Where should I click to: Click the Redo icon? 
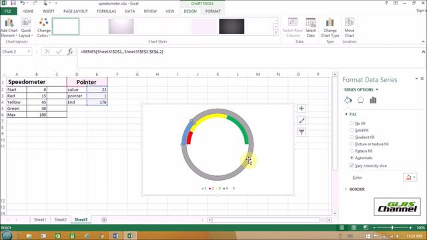pyautogui.click(x=35, y=3)
